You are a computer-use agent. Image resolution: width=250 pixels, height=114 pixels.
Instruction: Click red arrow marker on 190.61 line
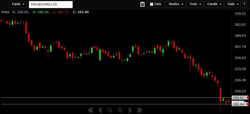tap(247, 98)
